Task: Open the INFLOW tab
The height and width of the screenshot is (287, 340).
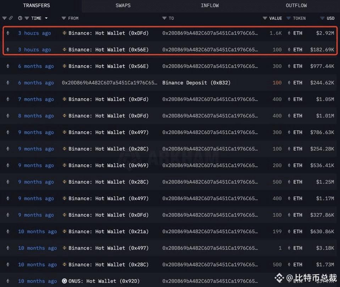Action: pos(210,5)
